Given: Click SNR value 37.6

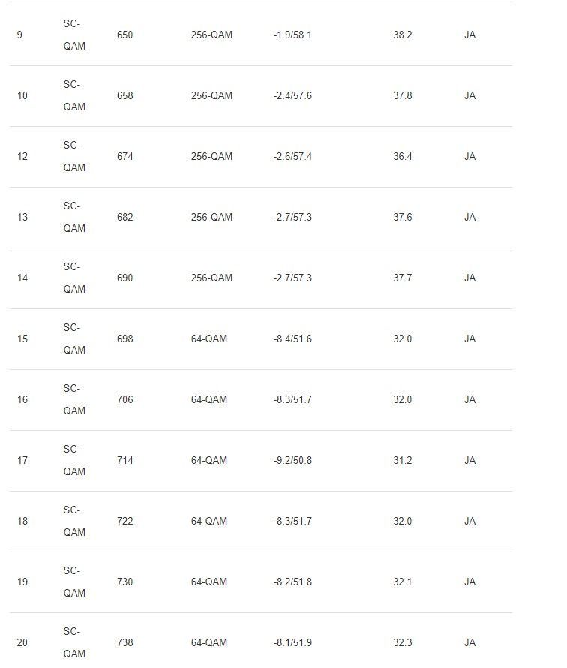Looking at the screenshot, I should point(402,217).
